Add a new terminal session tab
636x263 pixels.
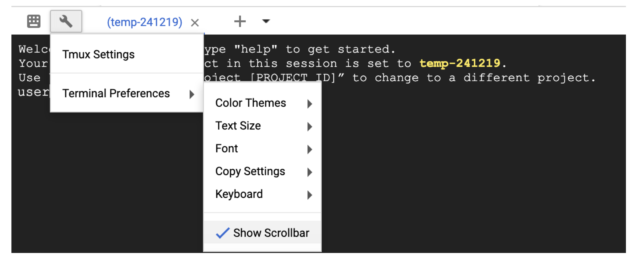pos(240,21)
